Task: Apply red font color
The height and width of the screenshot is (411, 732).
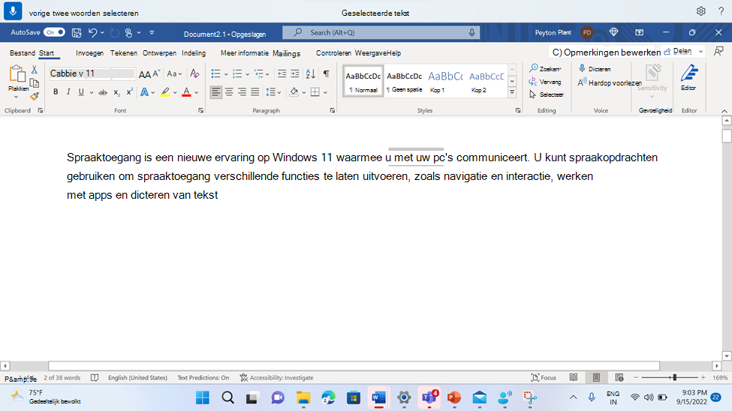Action: tap(186, 92)
